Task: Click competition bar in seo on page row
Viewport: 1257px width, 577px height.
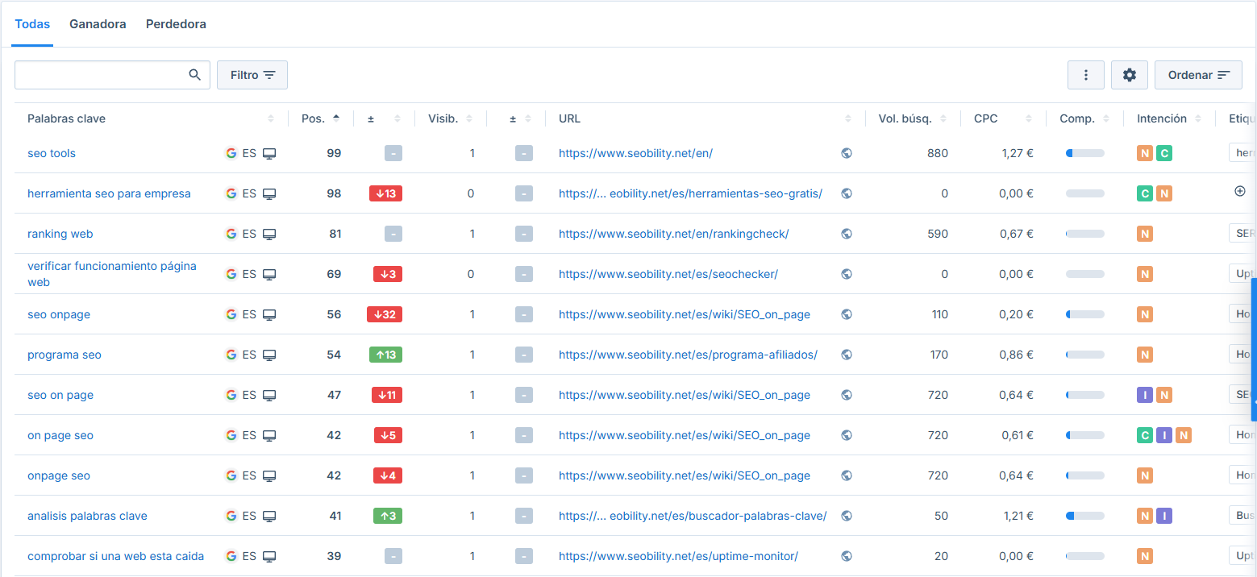Action: click(x=1085, y=395)
